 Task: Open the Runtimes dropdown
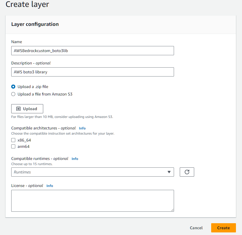[92, 172]
